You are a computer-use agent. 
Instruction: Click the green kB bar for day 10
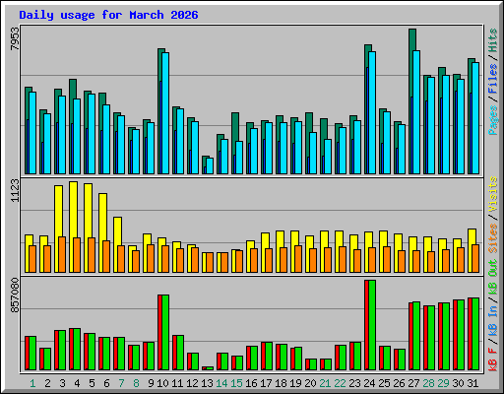[x=165, y=332]
